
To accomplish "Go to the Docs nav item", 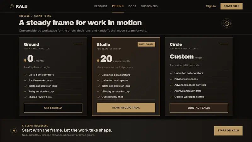I will tap(132, 6).
